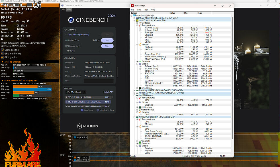Toggle the Demo options checkbox in FurMark

click(x=3, y=50)
